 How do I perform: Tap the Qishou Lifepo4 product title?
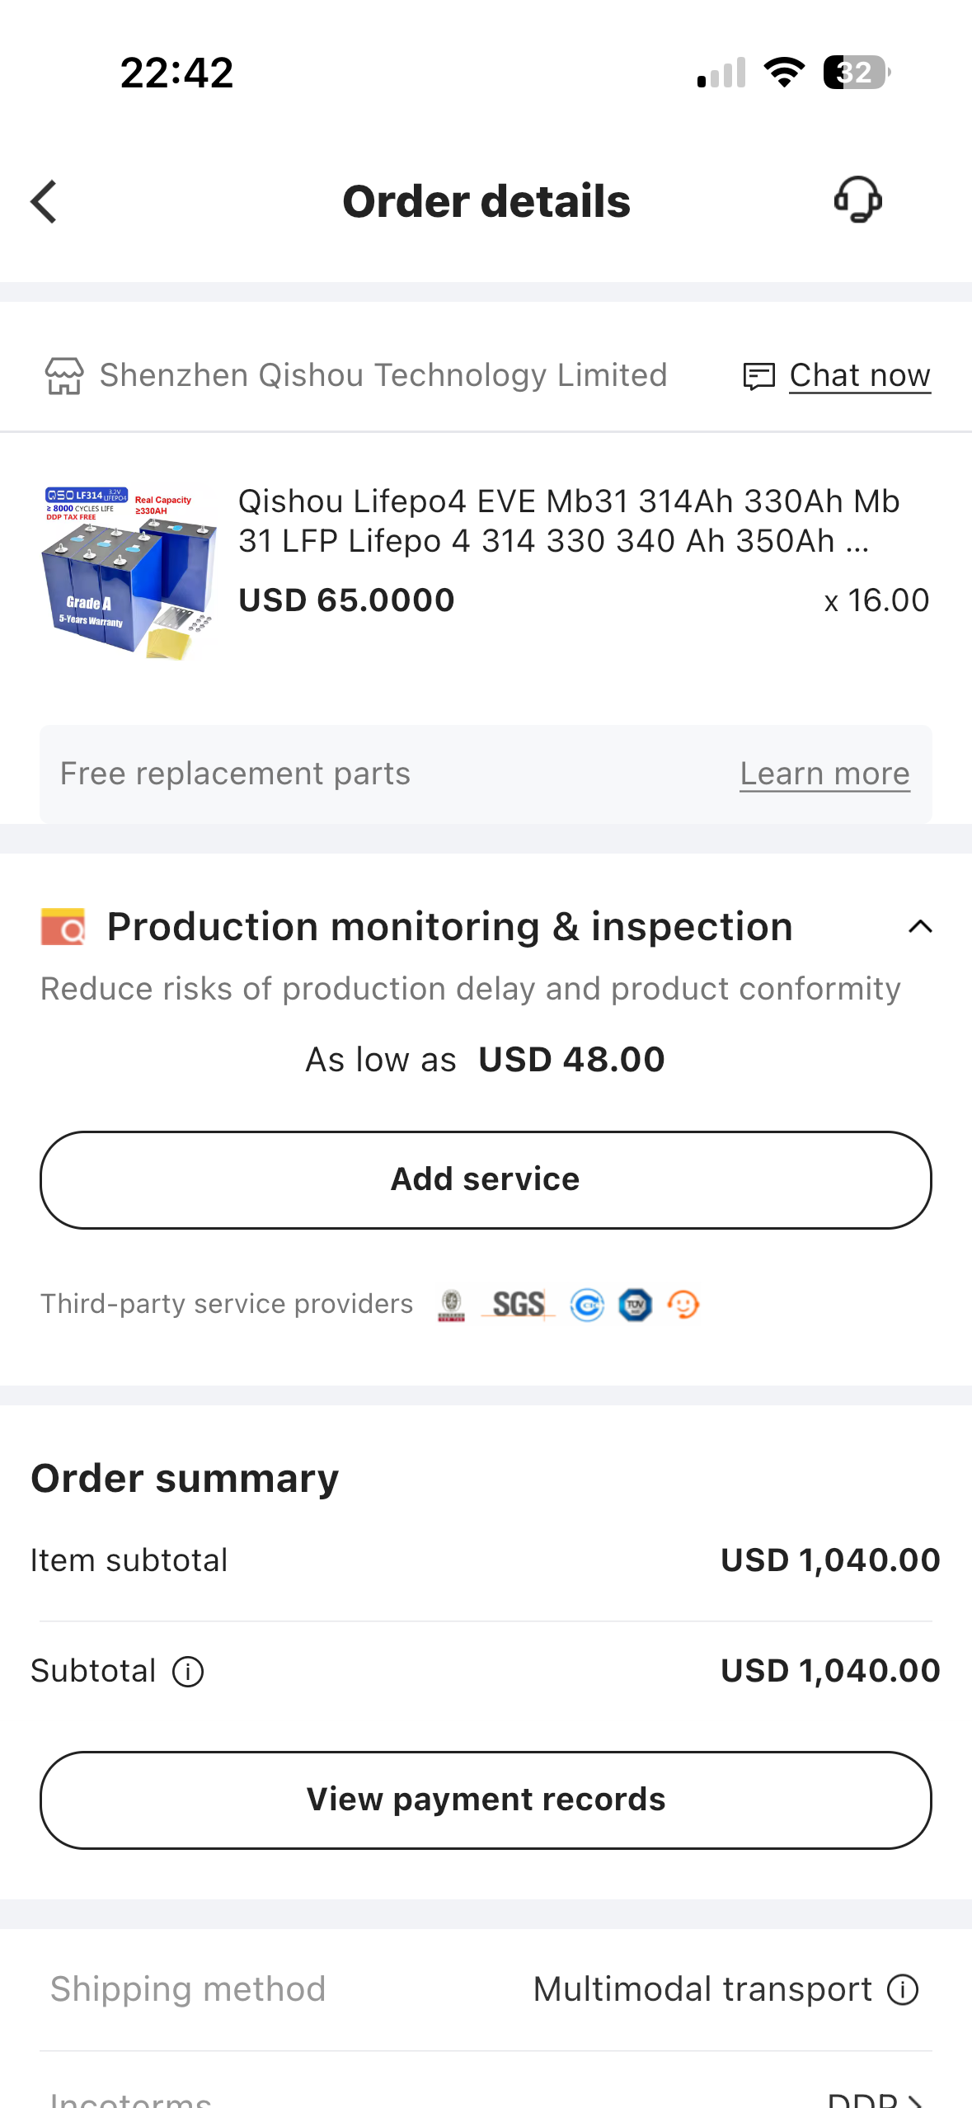point(569,521)
